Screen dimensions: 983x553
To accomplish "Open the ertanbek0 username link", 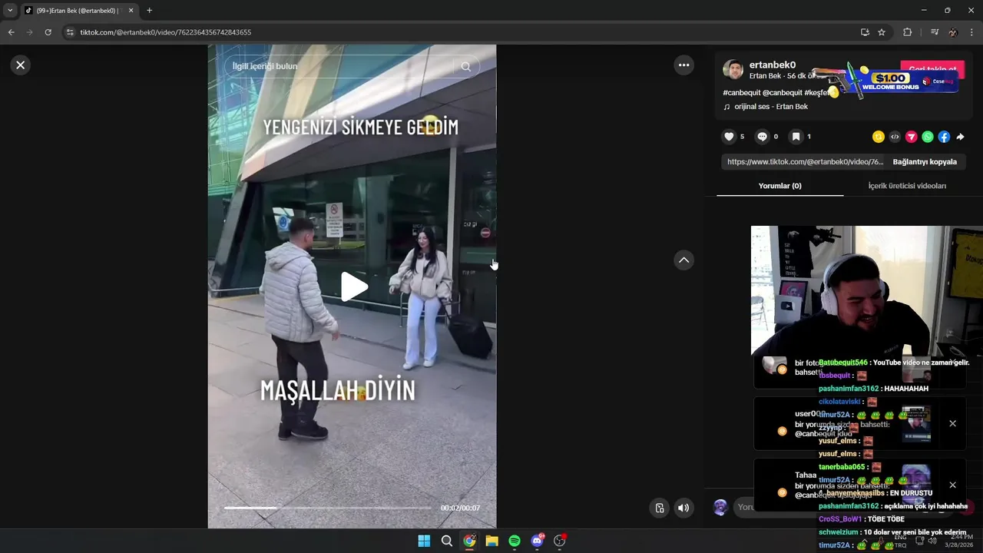I will point(773,65).
